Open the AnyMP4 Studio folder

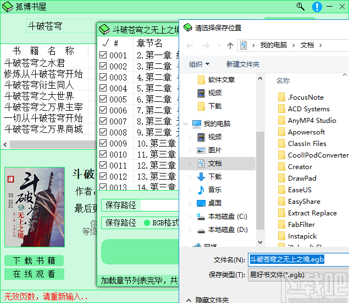[307, 121]
